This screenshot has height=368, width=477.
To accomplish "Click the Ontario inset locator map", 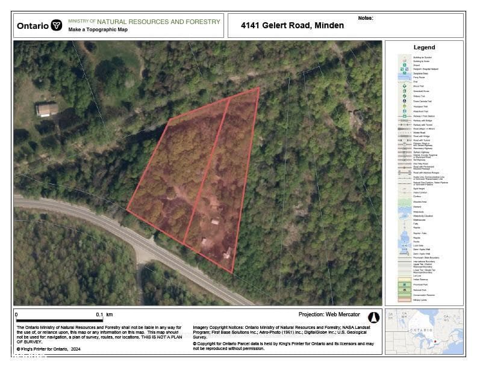I will (x=424, y=331).
